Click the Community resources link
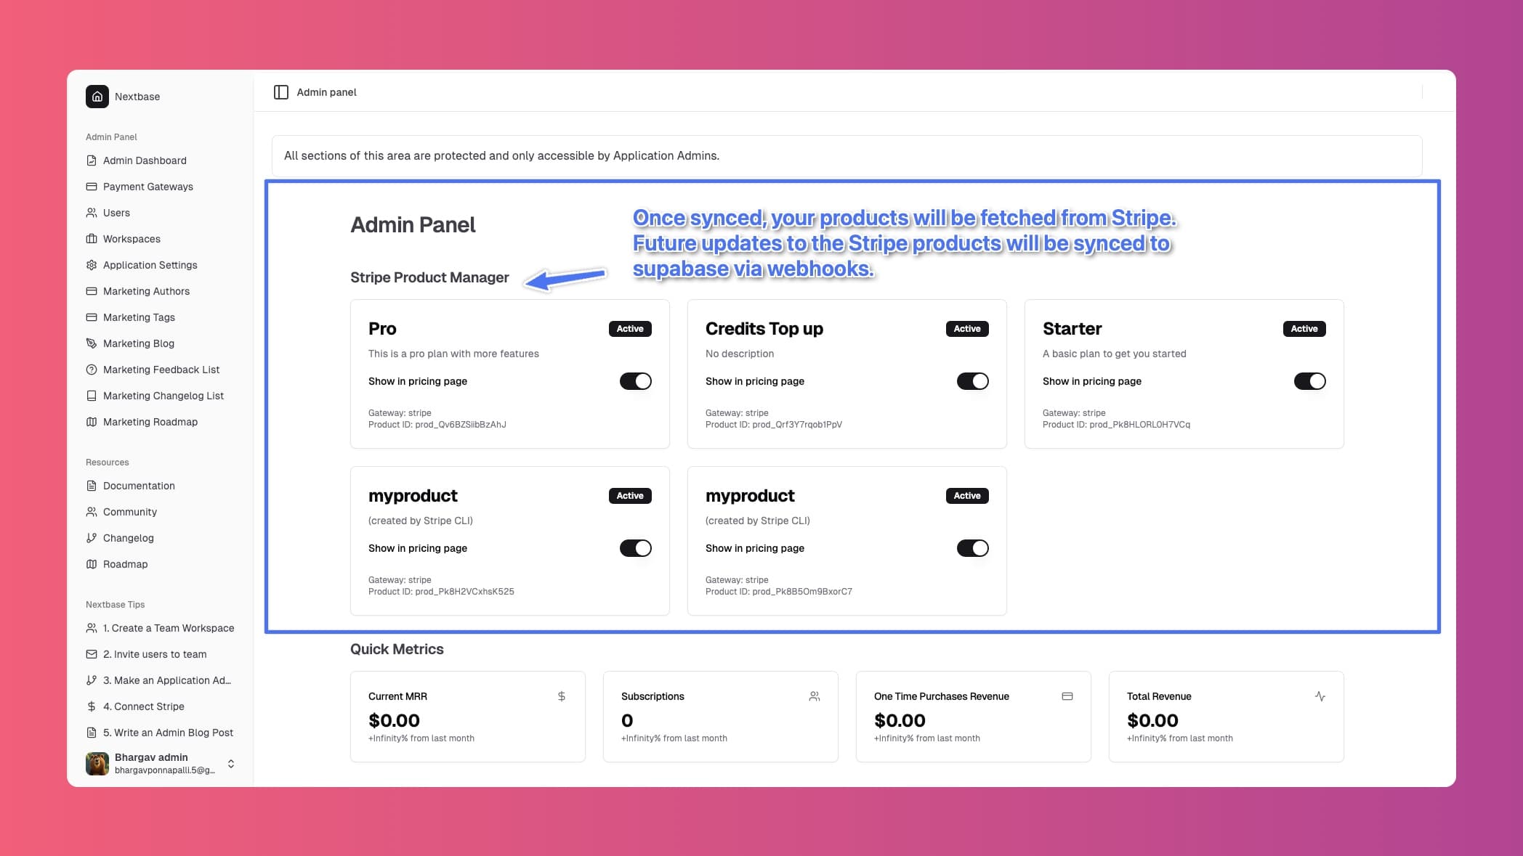 [131, 511]
